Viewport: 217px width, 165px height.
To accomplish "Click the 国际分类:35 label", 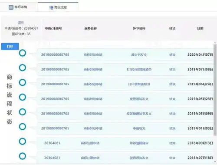I will [21, 34].
